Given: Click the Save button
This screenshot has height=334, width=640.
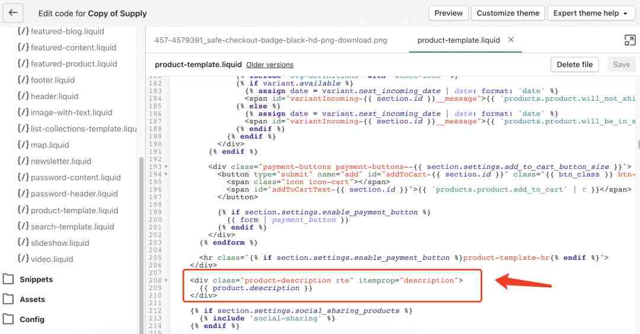Looking at the screenshot, I should click(621, 65).
